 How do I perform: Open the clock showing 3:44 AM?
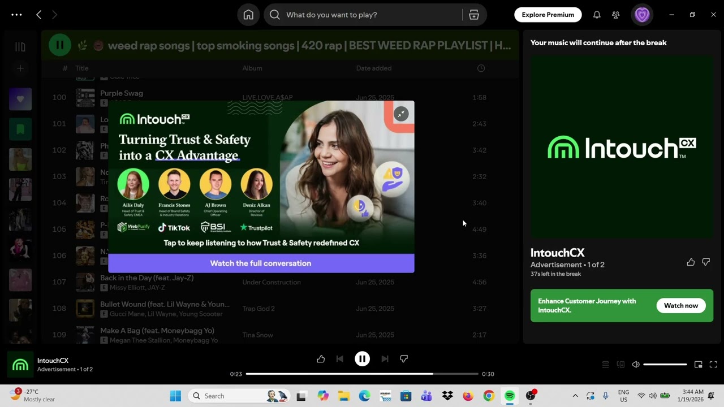(693, 396)
